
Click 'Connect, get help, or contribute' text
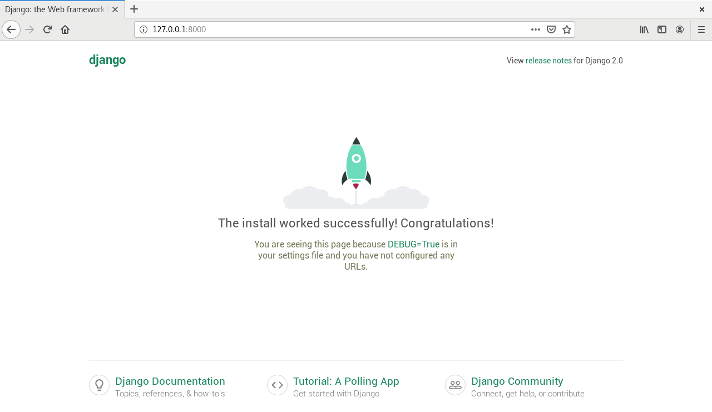528,394
